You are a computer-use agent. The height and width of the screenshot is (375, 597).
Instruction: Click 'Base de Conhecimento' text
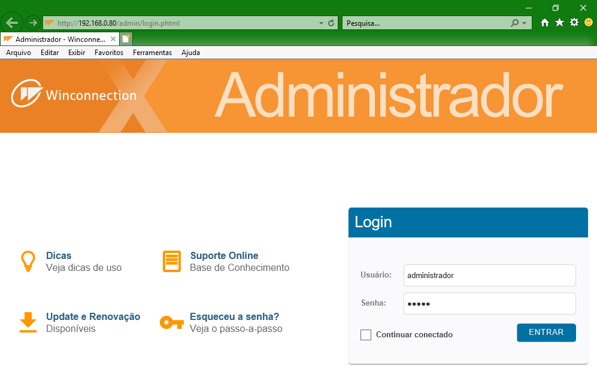[x=240, y=268]
